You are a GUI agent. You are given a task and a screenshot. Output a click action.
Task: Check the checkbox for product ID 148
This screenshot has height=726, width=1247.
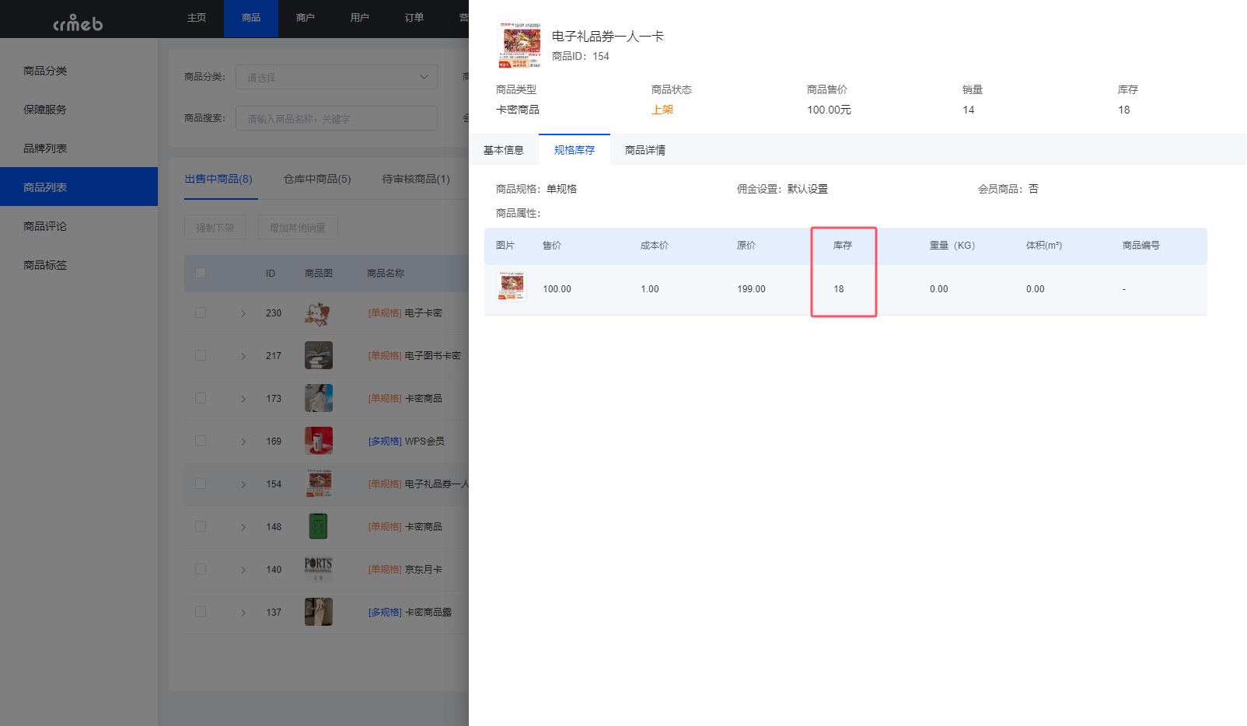click(x=201, y=526)
